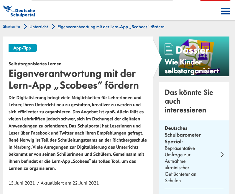Open the Unterricht breadcrumb link
Viewport: 235px width, 194px height.
(39, 27)
